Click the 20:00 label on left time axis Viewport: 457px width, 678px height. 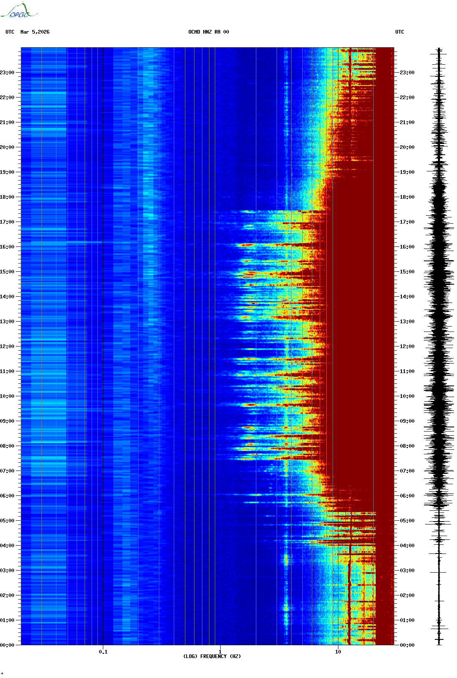click(x=7, y=147)
